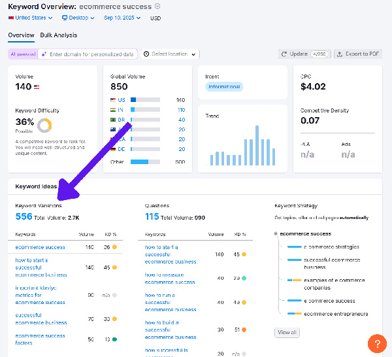
Task: Click the India flag icon in Global Volume
Action: click(114, 110)
